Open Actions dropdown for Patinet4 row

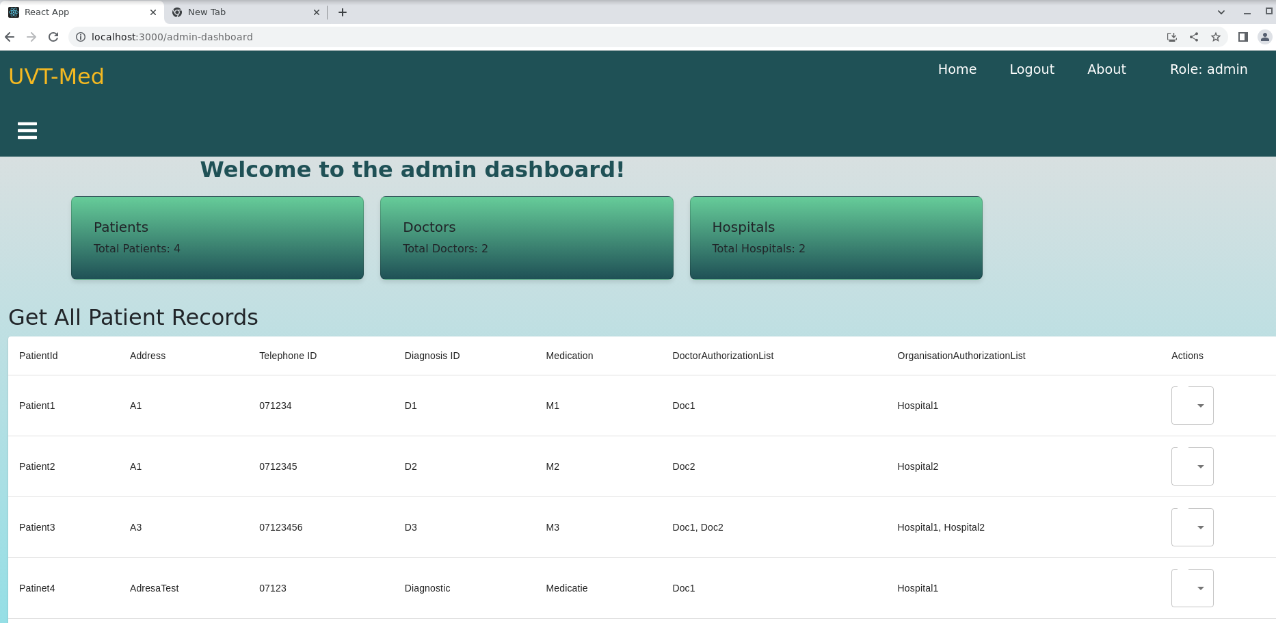pyautogui.click(x=1193, y=588)
